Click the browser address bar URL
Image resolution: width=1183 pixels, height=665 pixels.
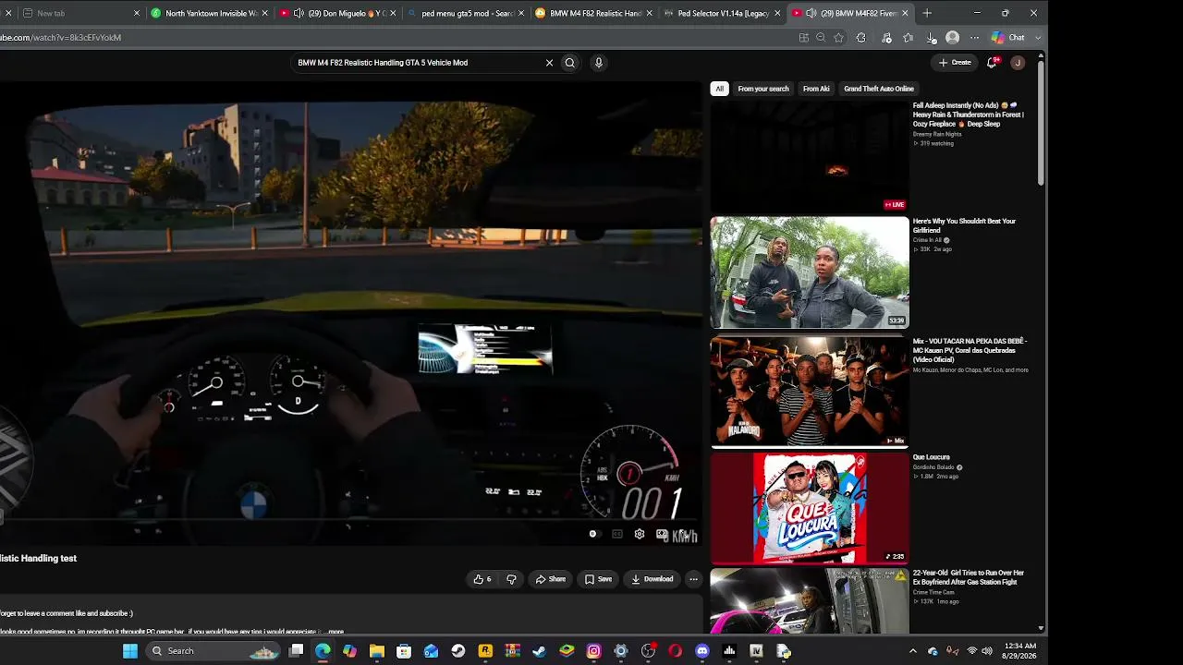coord(61,38)
